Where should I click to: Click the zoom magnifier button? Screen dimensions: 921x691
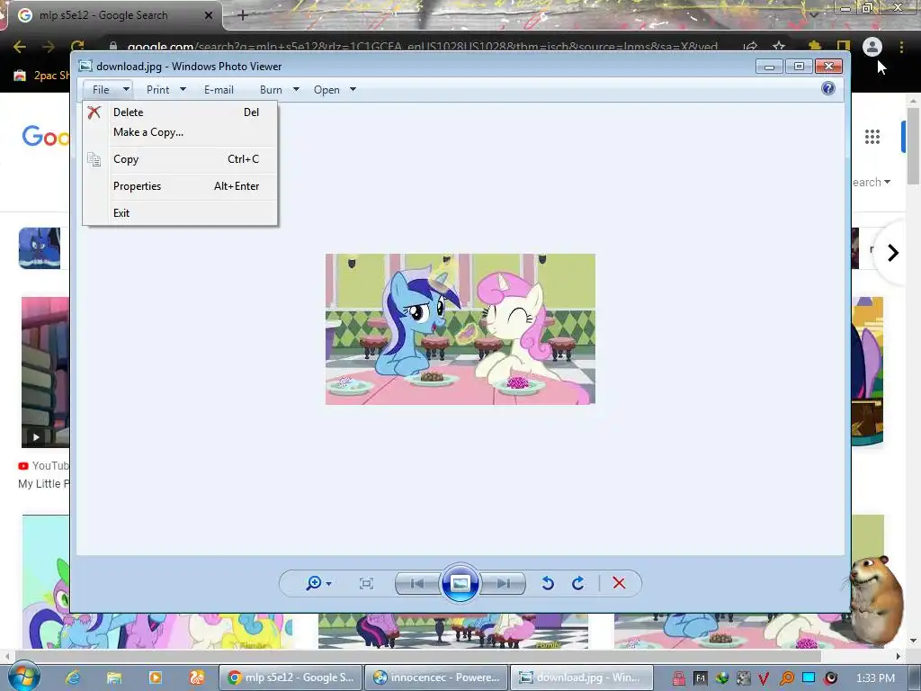(x=314, y=583)
